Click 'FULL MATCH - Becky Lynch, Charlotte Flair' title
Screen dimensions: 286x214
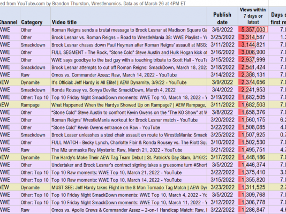pos(129,142)
